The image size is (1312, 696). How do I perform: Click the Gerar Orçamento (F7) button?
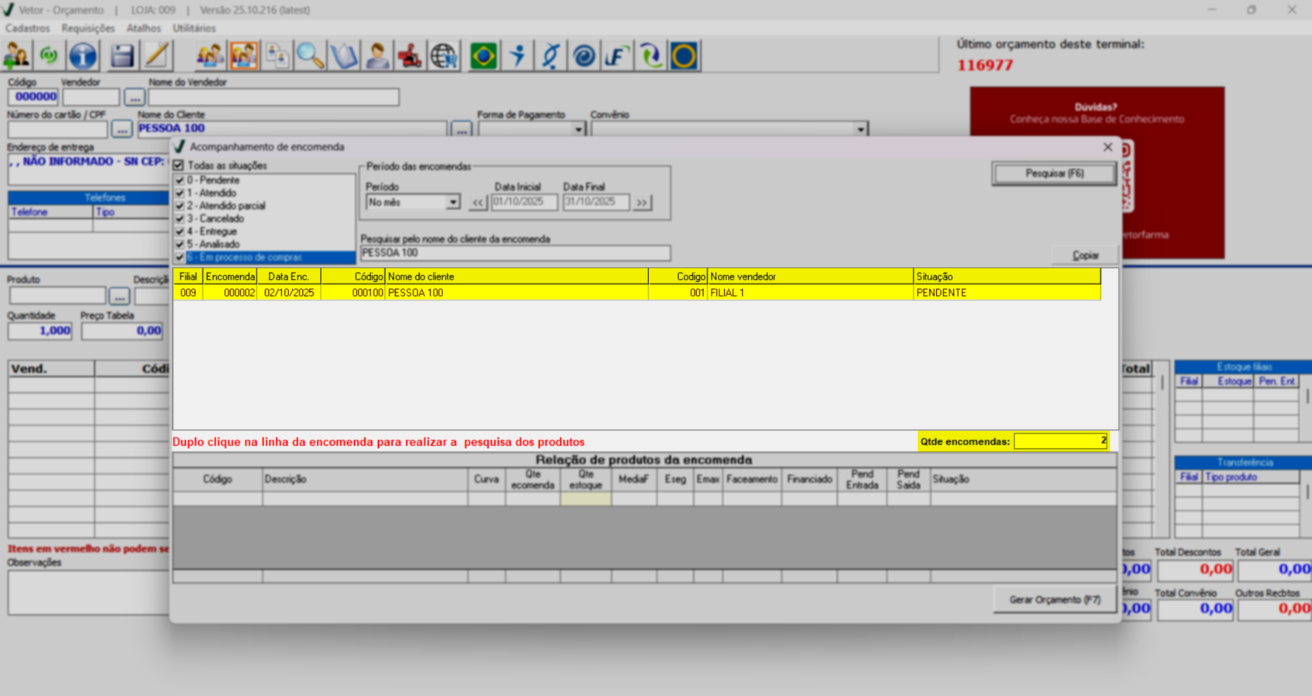click(1055, 600)
